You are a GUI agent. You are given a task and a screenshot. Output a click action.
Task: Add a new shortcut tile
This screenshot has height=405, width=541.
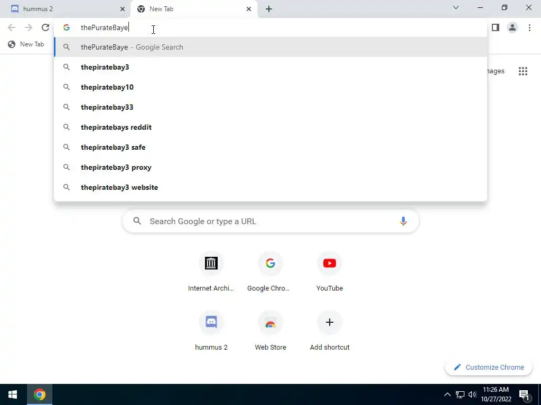pos(330,331)
